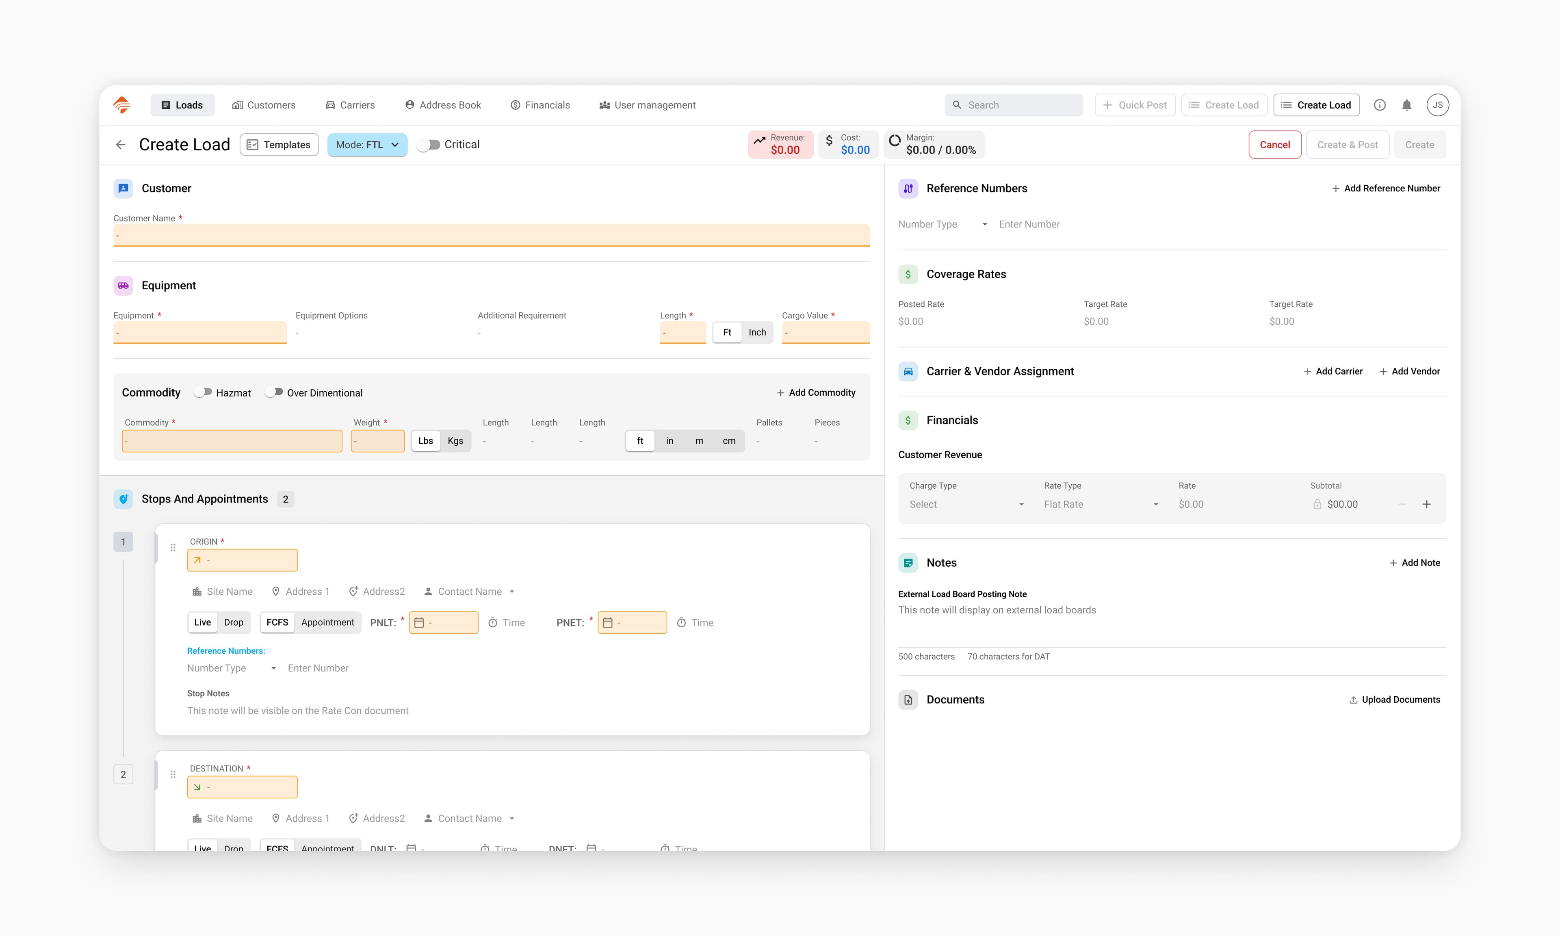Open the Mode: FTL dropdown
This screenshot has width=1560, height=936.
coord(367,145)
